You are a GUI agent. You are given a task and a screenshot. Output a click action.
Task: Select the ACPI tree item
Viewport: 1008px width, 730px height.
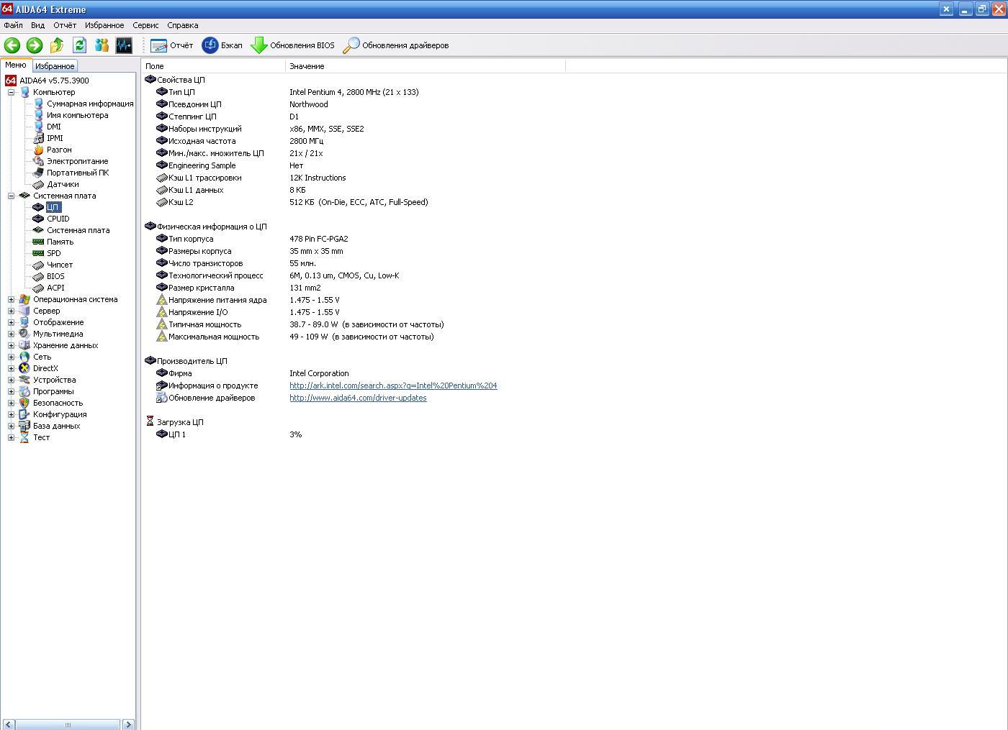pos(55,288)
